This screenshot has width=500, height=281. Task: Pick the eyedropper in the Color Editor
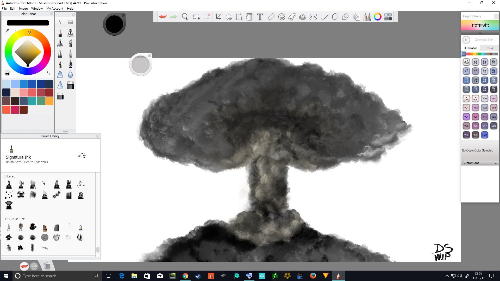coord(7,30)
